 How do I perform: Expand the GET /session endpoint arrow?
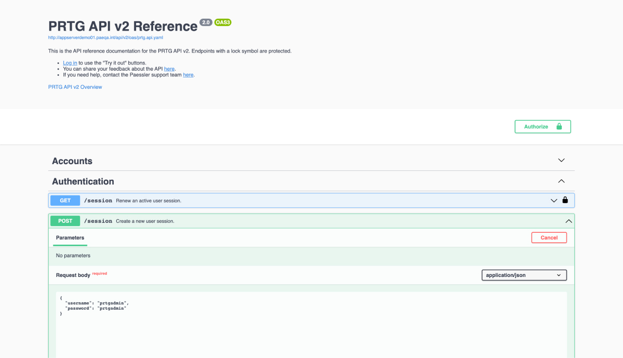click(554, 201)
